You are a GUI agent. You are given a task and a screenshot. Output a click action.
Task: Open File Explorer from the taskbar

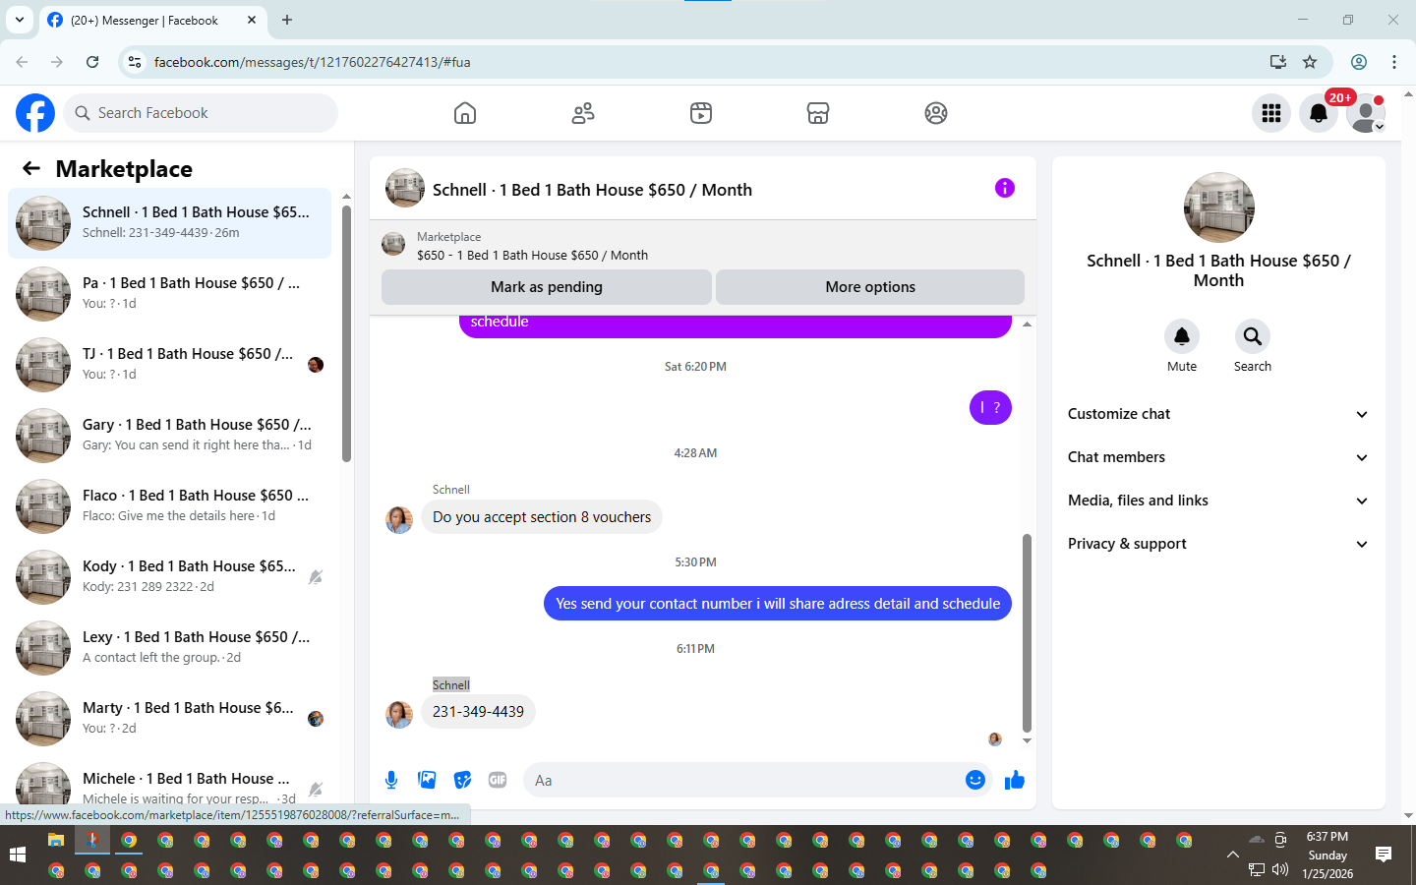point(56,840)
